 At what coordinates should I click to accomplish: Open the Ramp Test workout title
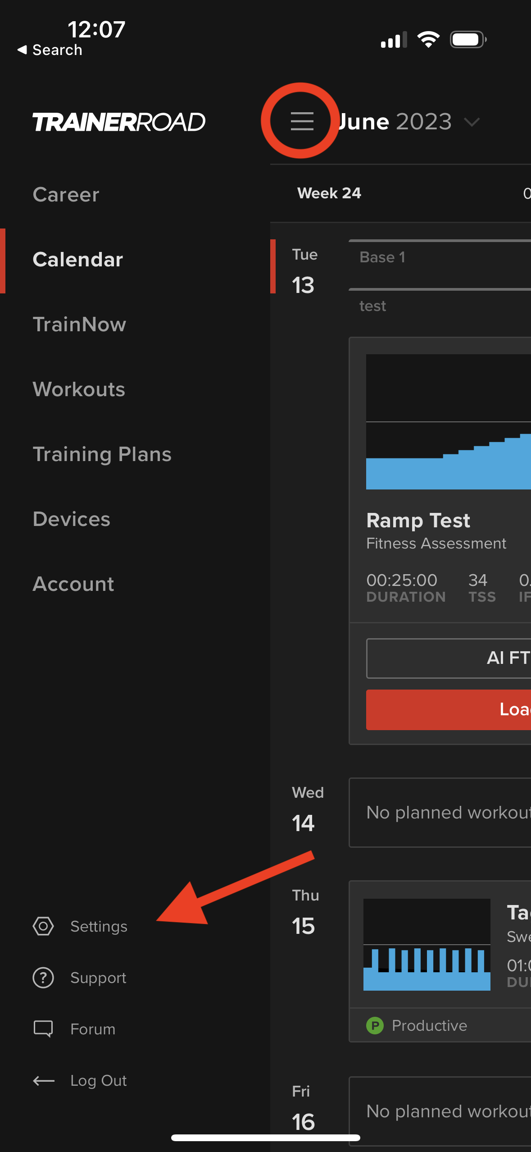[x=418, y=521]
